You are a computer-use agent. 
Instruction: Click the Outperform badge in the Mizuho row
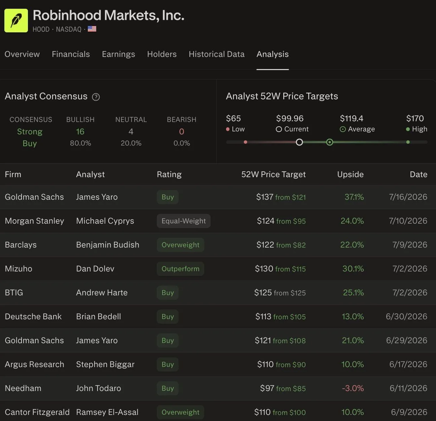(x=180, y=269)
